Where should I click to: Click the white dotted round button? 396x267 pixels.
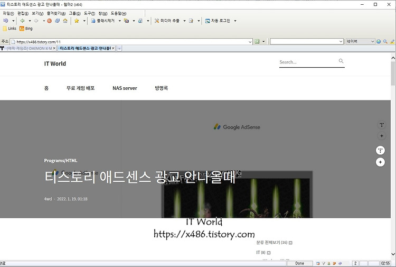pyautogui.click(x=380, y=150)
